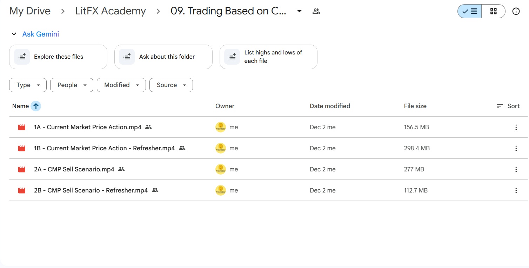The image size is (529, 268).
Task: Open the People filter dropdown
Action: (x=72, y=85)
